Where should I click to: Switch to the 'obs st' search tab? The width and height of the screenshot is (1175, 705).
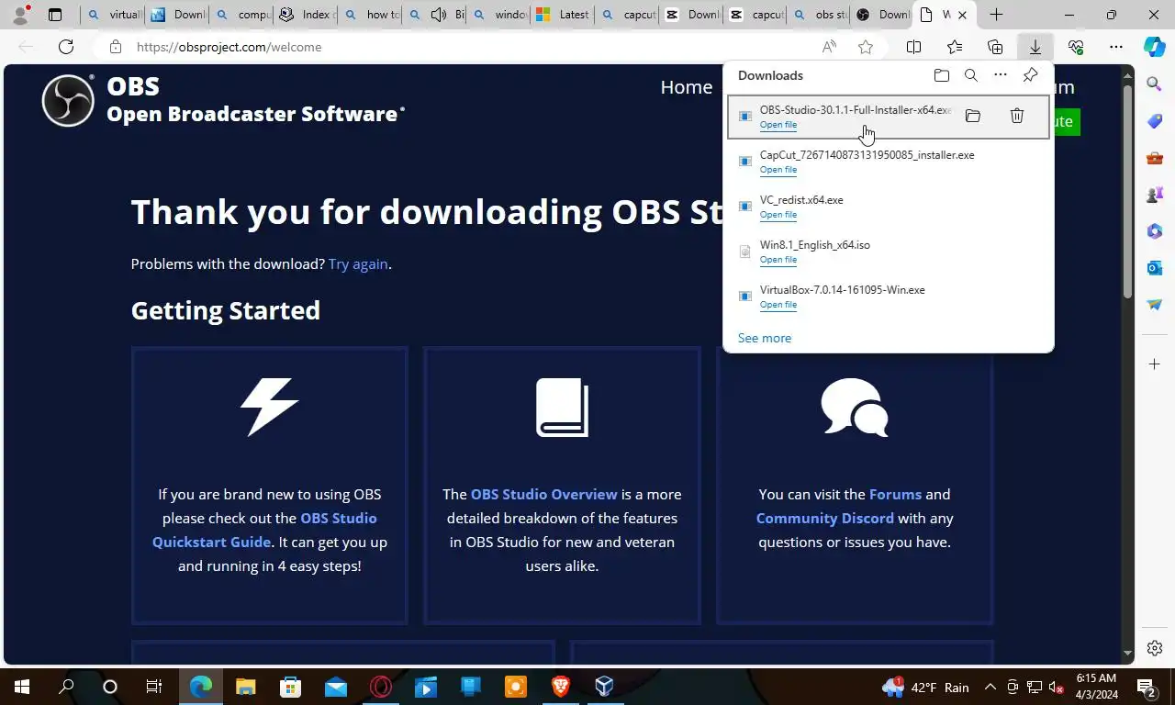pyautogui.click(x=820, y=15)
